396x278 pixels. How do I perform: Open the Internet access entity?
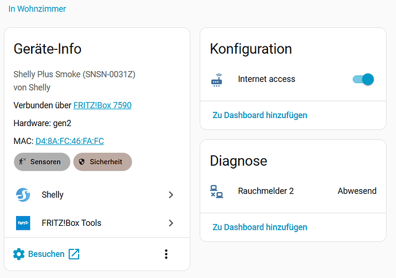click(x=266, y=79)
